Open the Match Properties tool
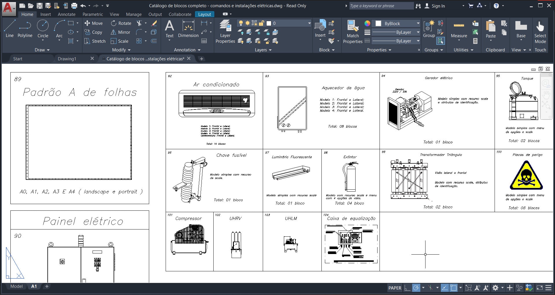 coord(352,32)
